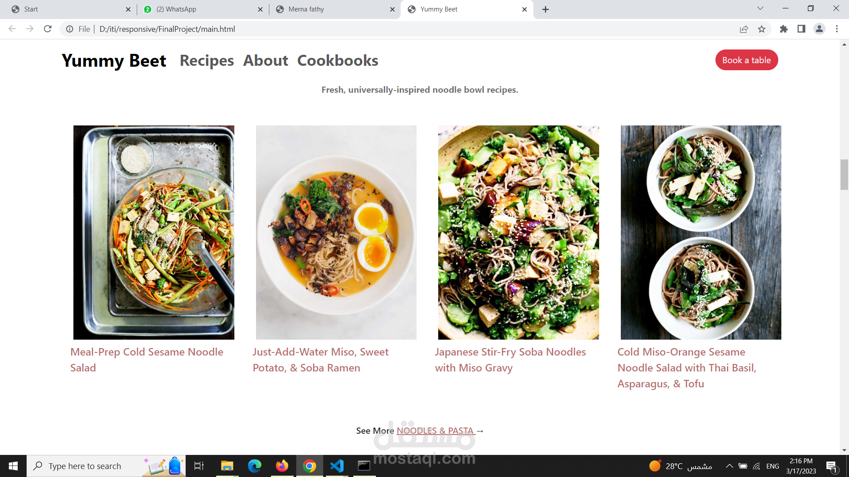
Task: Toggle the browser side panel icon
Action: click(801, 29)
